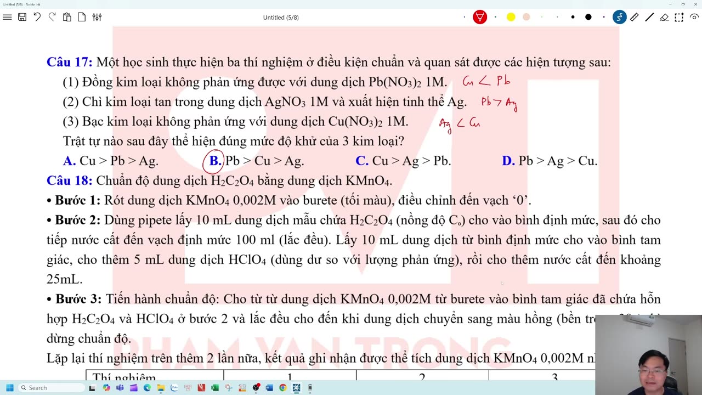Image resolution: width=702 pixels, height=395 pixels.
Task: Open Task View on the taskbar
Action: click(92, 388)
